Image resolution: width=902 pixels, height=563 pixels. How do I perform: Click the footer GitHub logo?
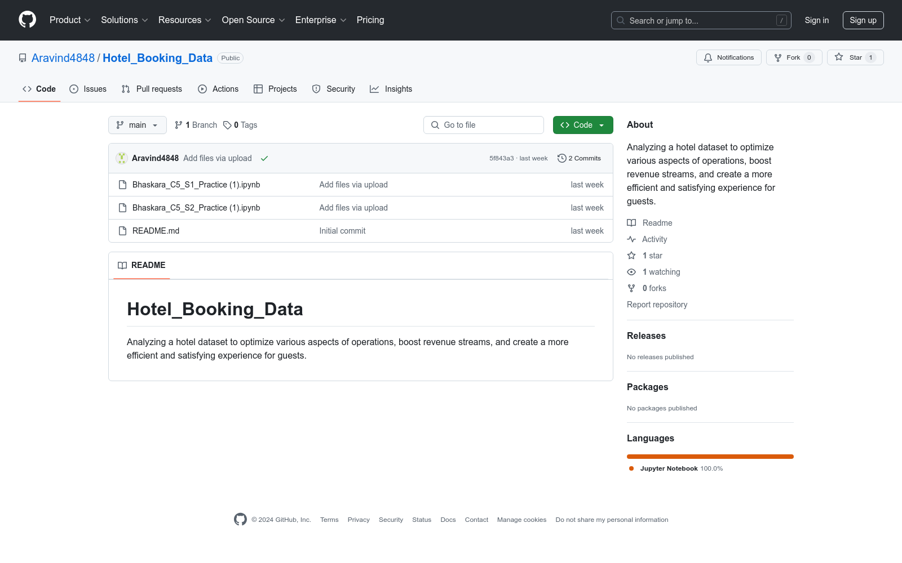241,519
